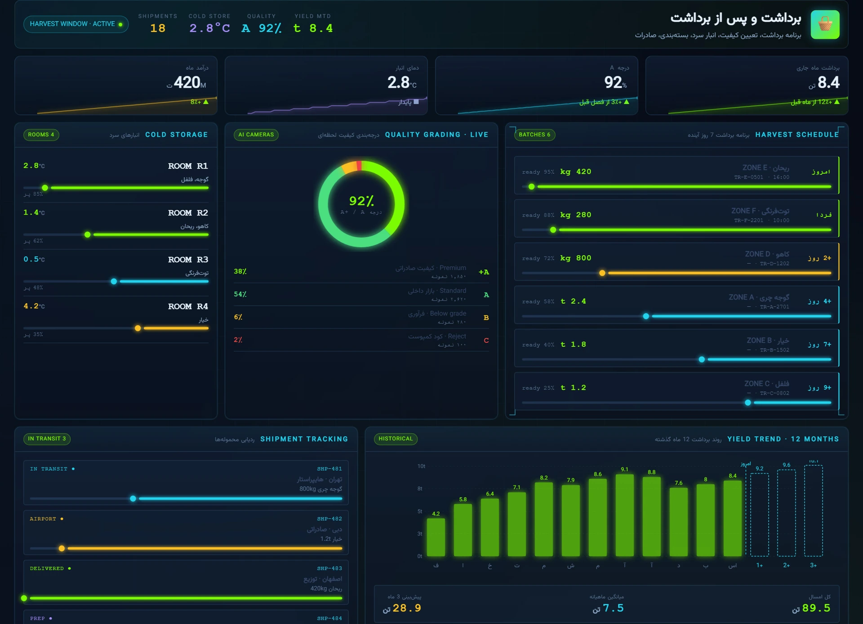Select the ZONE E basil harvest batch row
This screenshot has width=863, height=624.
[x=676, y=175]
